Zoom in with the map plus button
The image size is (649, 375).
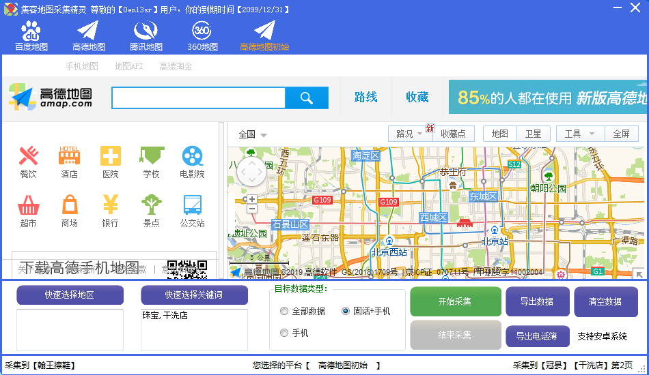click(251, 199)
